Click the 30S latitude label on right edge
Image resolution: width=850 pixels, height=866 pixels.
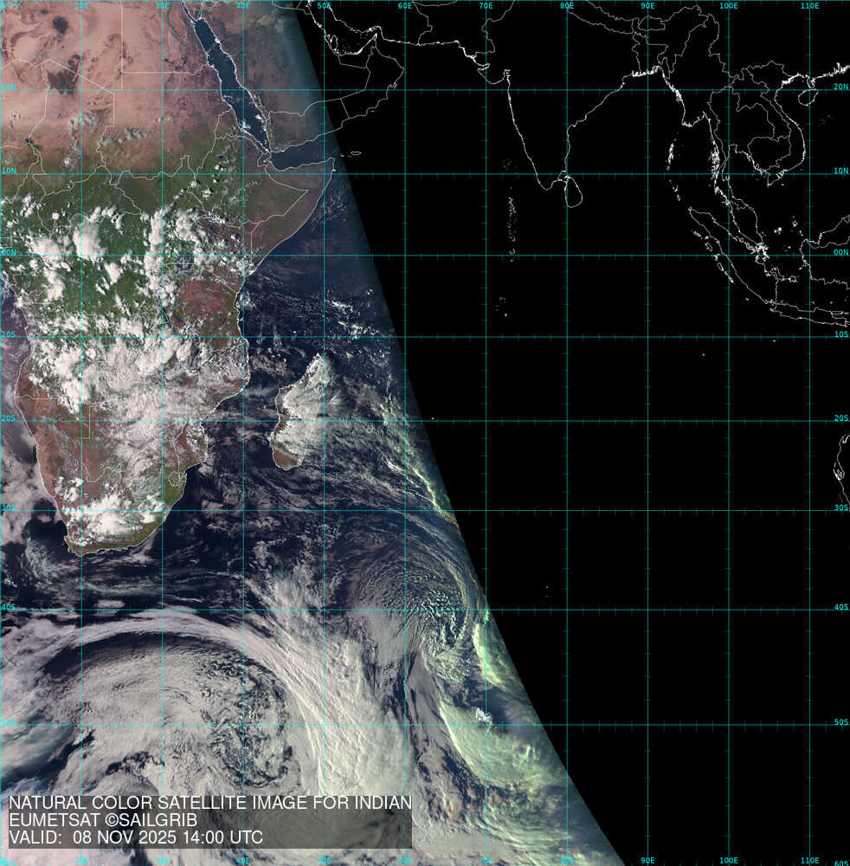click(x=840, y=507)
